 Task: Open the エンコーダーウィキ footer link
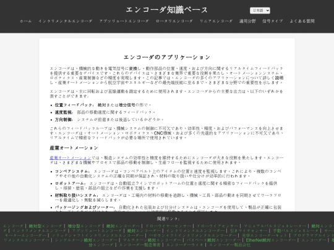pyautogui.click(x=185, y=244)
